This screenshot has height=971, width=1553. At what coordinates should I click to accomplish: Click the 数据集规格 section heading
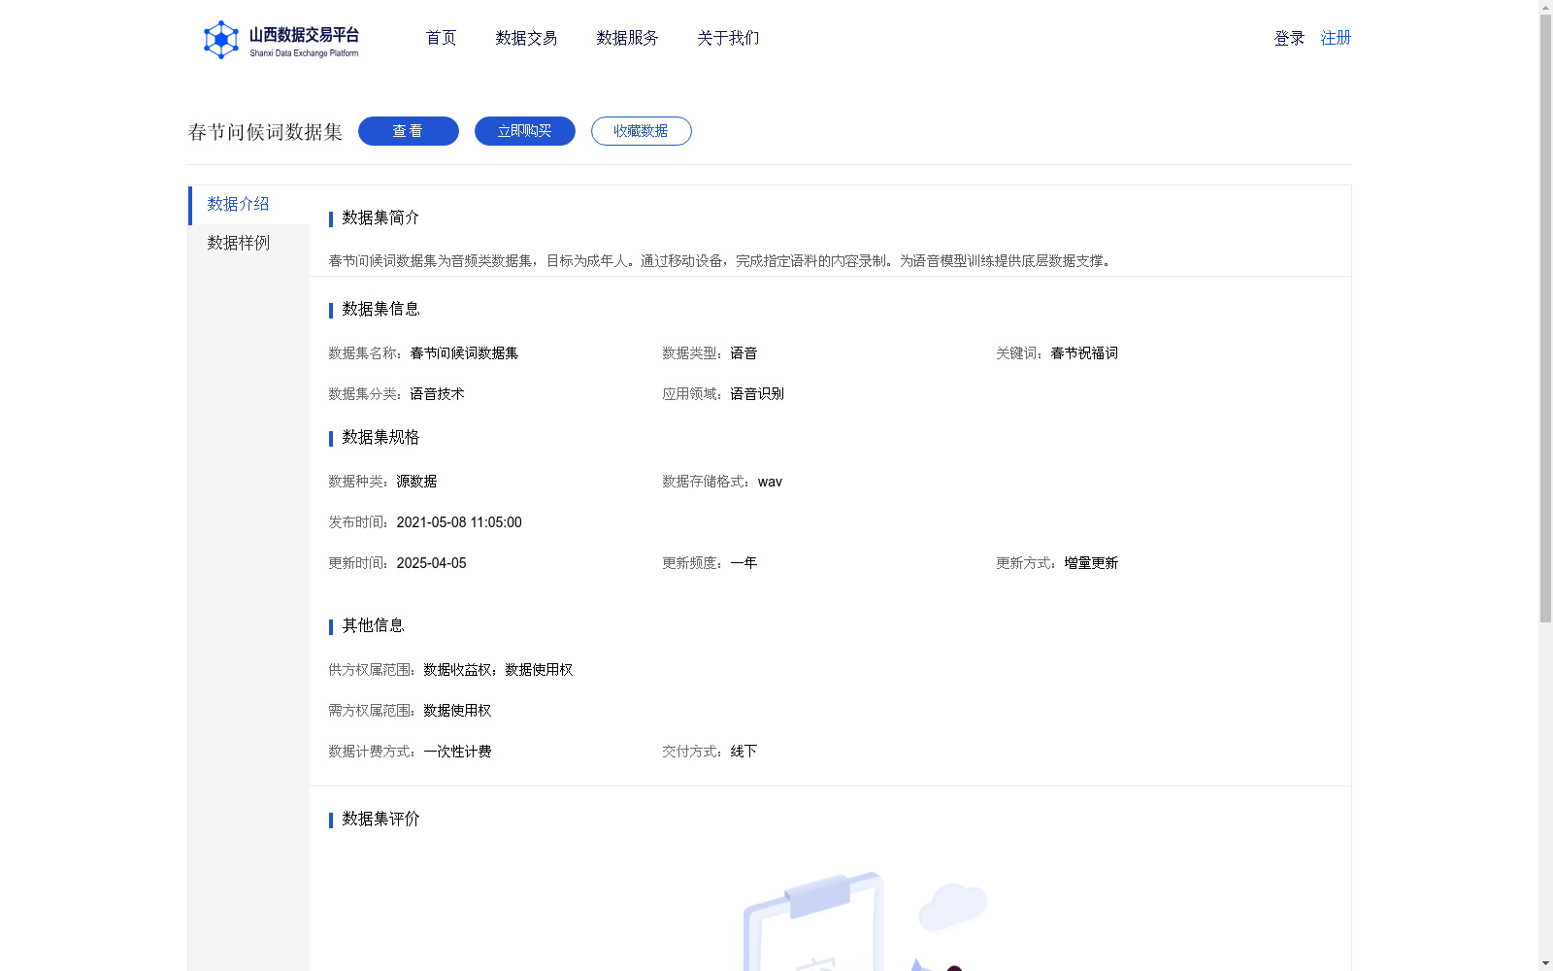tap(380, 437)
